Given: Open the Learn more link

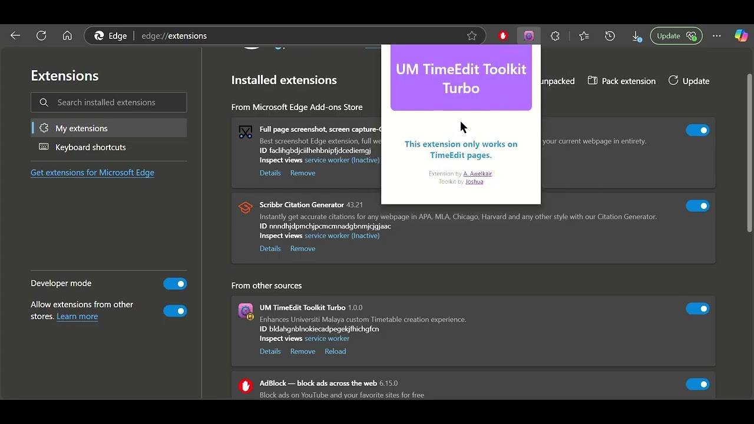Looking at the screenshot, I should pos(77,316).
